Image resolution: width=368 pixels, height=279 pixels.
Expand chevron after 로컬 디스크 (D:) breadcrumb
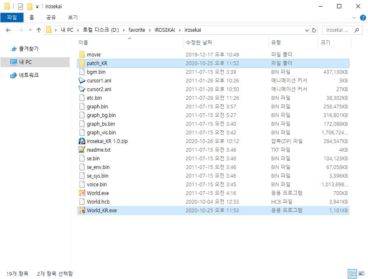(124, 30)
